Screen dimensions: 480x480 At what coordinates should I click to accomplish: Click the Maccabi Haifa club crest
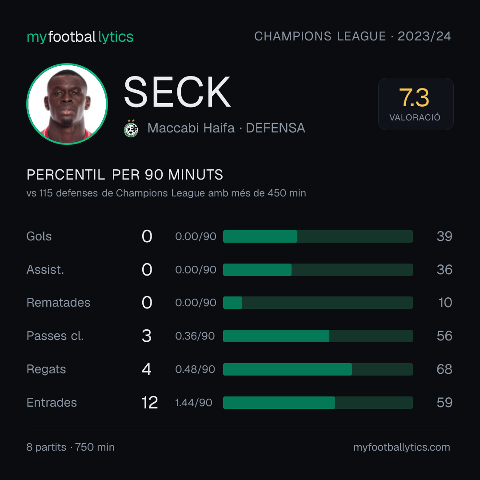click(131, 128)
